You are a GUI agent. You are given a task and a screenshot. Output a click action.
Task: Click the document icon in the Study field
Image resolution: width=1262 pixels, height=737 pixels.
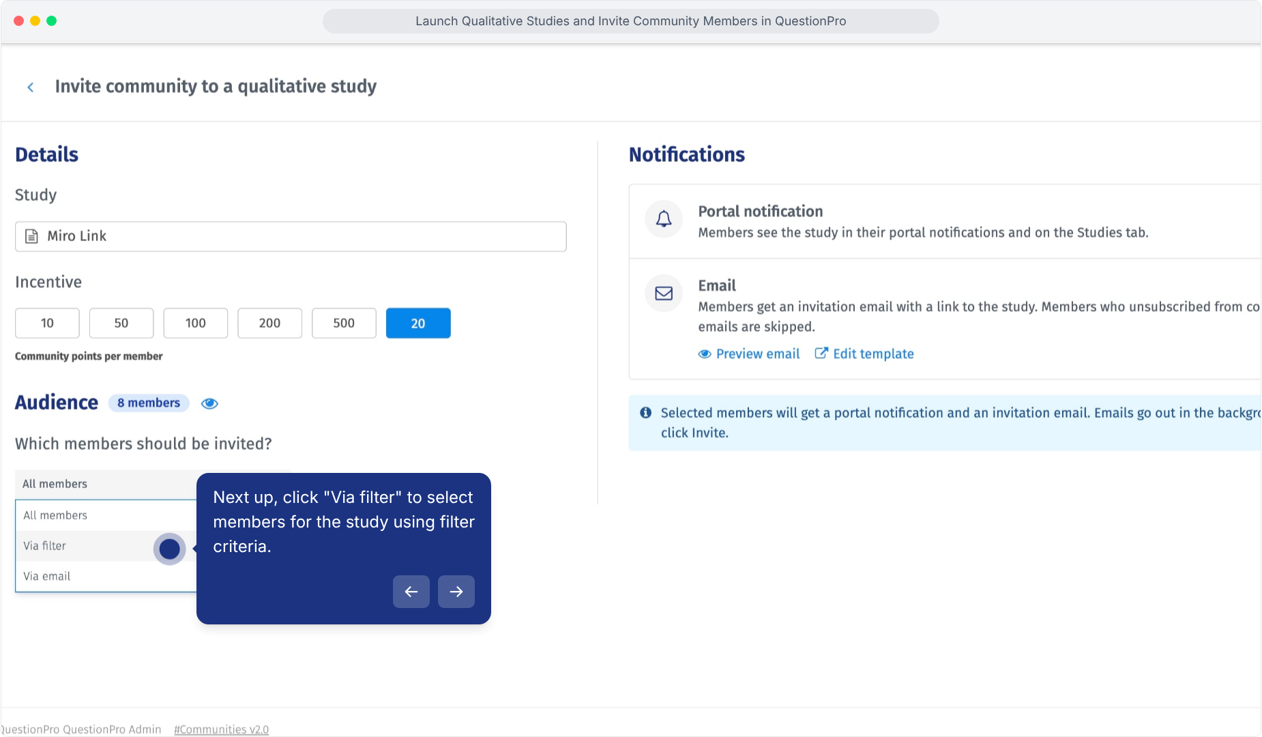pos(31,236)
